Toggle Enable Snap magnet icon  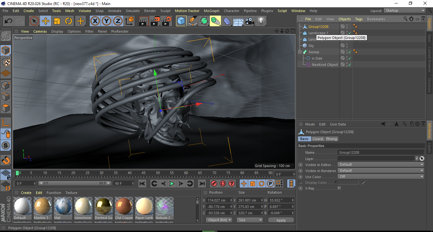[x=6, y=160]
